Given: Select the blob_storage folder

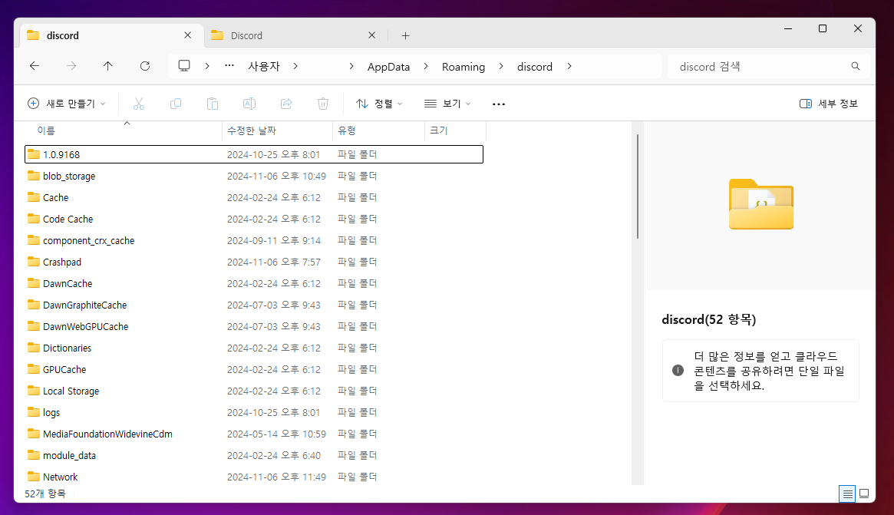Looking at the screenshot, I should pyautogui.click(x=254, y=177).
